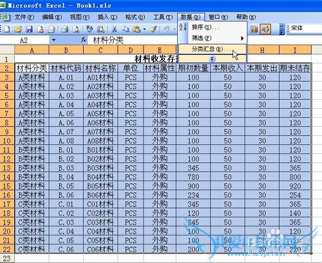Choose 分类汇总 (Subtotals) menu item

213,50
